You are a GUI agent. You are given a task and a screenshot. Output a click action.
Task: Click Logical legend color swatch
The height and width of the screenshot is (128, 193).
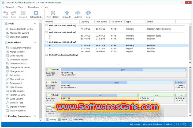pos(59,119)
